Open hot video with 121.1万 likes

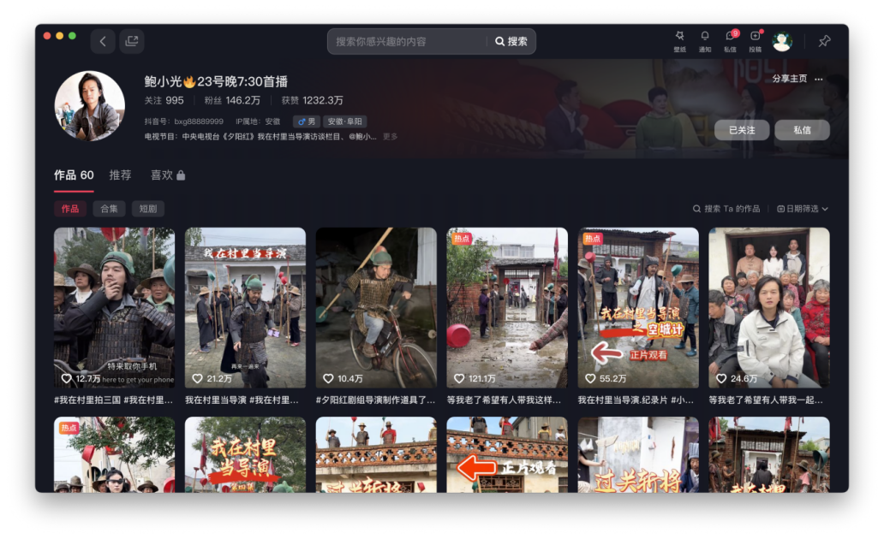[x=507, y=307]
